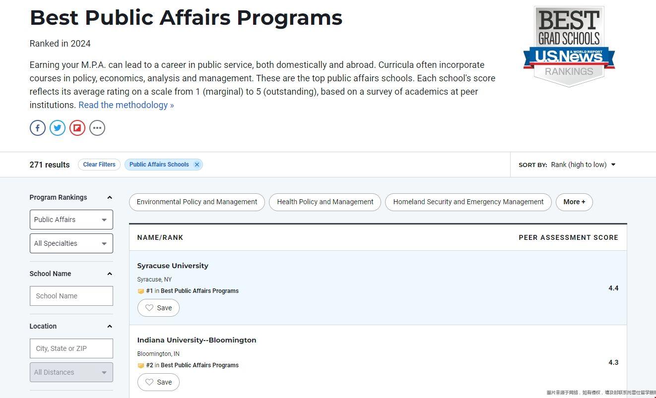Open Sort By Rank dropdown
656x398 pixels.
coord(583,165)
